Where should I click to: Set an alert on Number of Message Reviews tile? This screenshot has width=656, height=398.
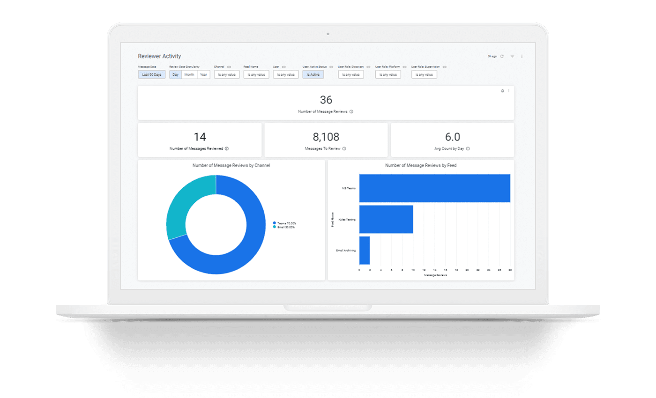[502, 90]
